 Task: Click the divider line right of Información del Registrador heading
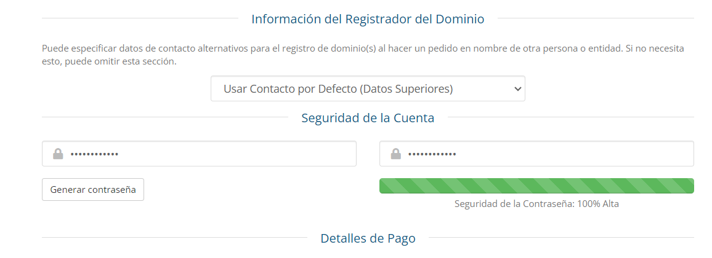pyautogui.click(x=595, y=19)
